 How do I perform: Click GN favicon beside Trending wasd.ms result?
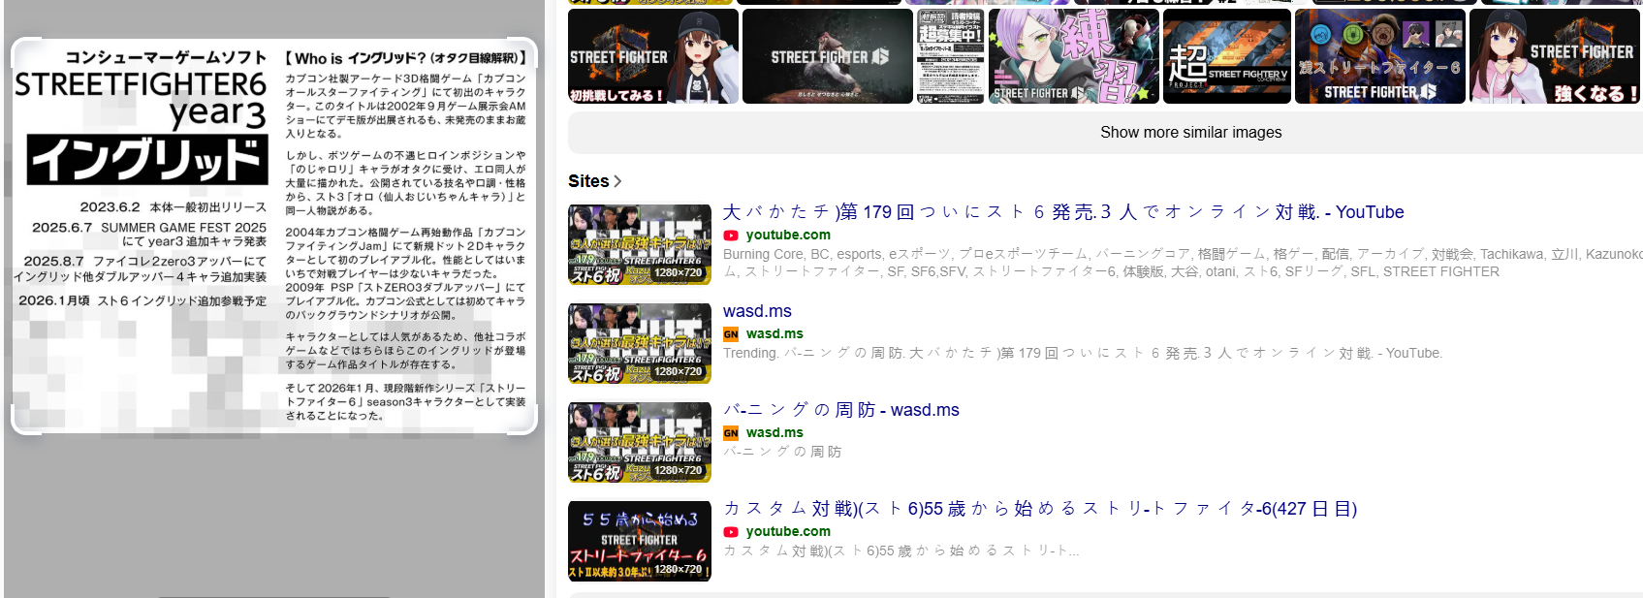(731, 334)
